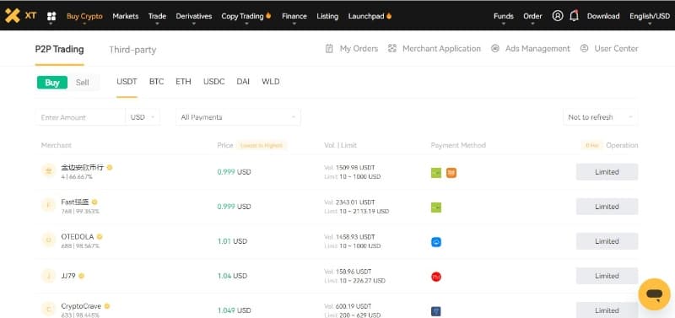Click the CryptoCrave merchant avatar
This screenshot has height=318, width=675.
click(x=48, y=309)
